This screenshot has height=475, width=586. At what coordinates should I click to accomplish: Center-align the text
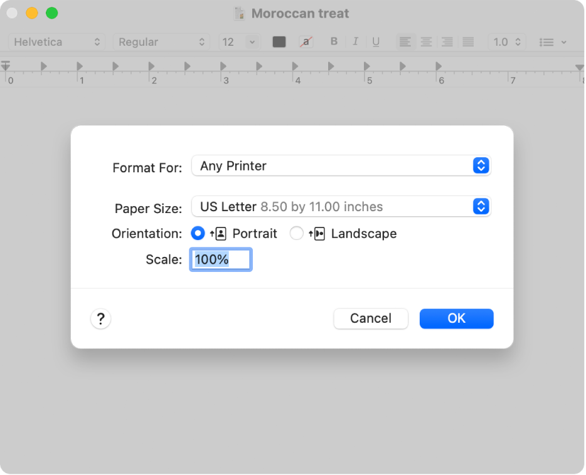pos(427,42)
